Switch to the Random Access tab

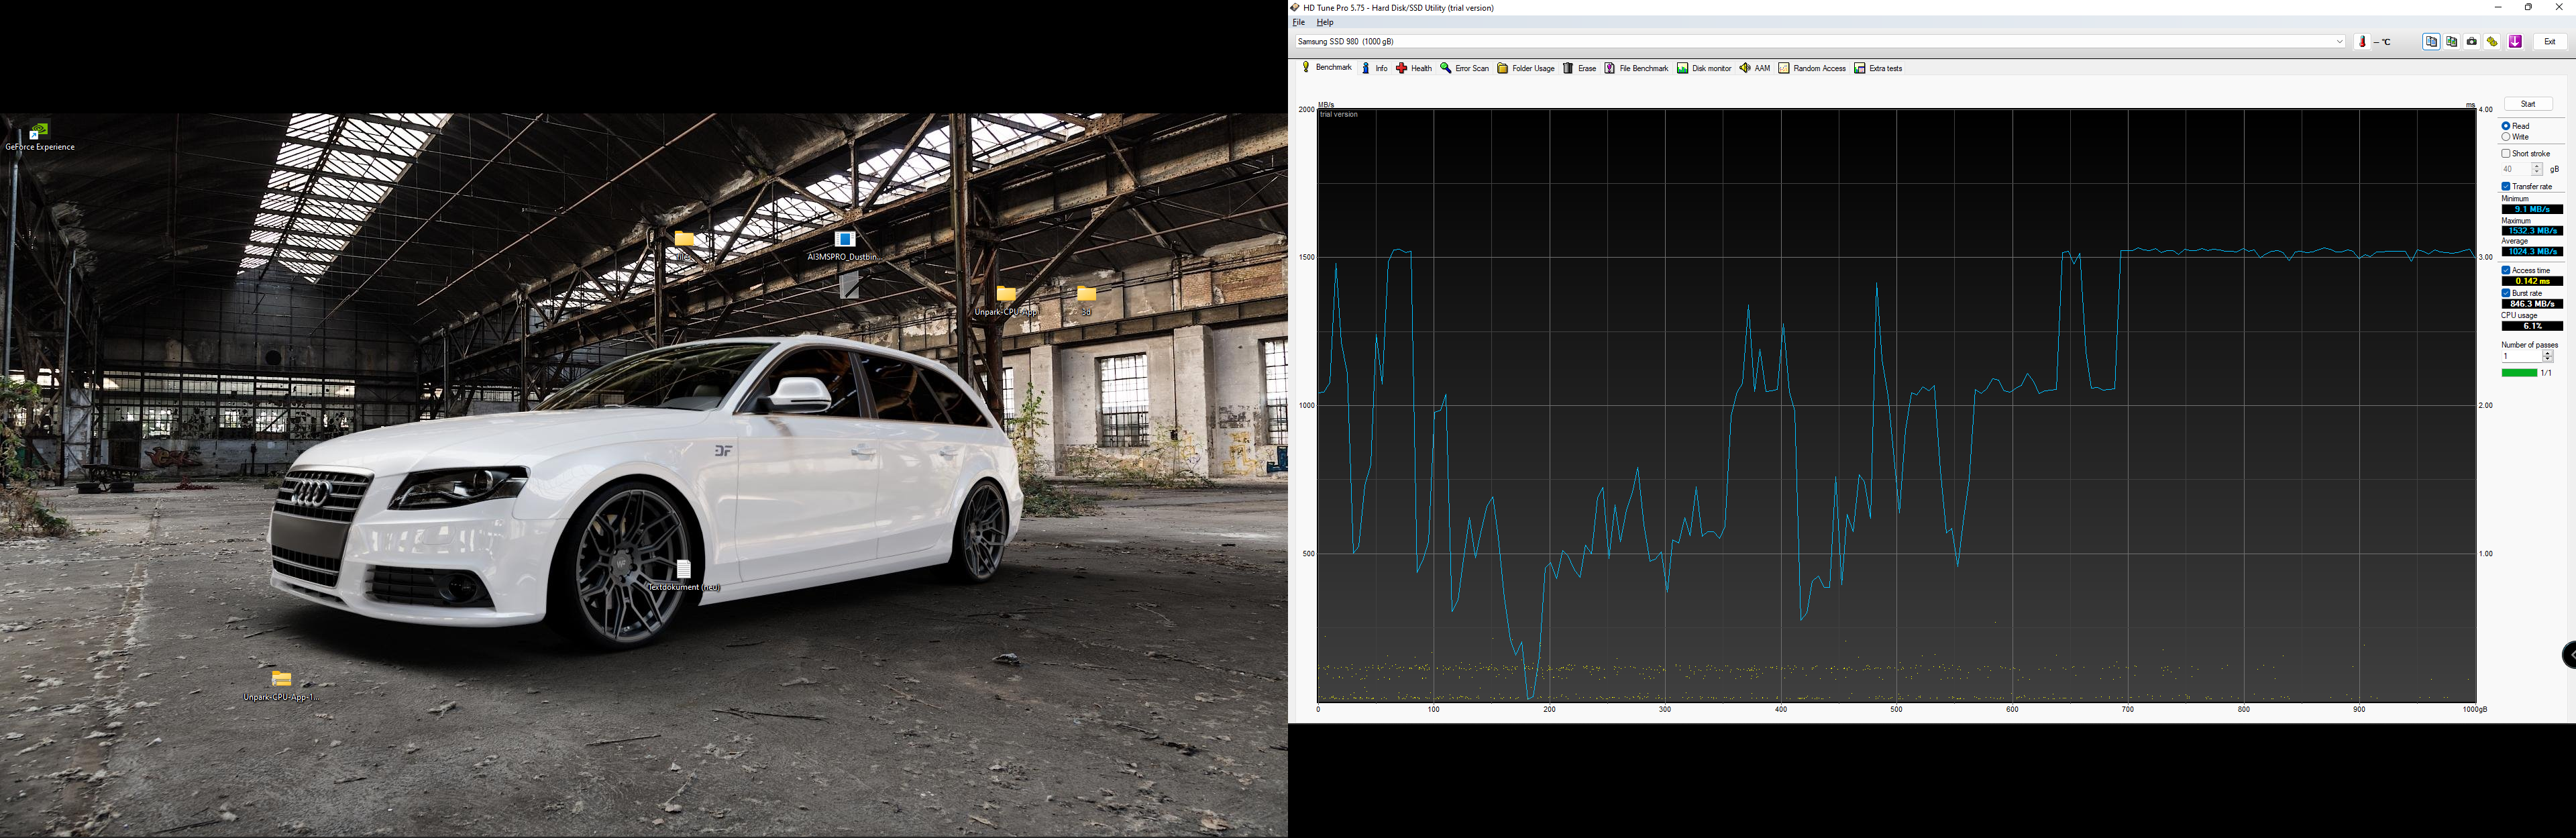point(1812,69)
